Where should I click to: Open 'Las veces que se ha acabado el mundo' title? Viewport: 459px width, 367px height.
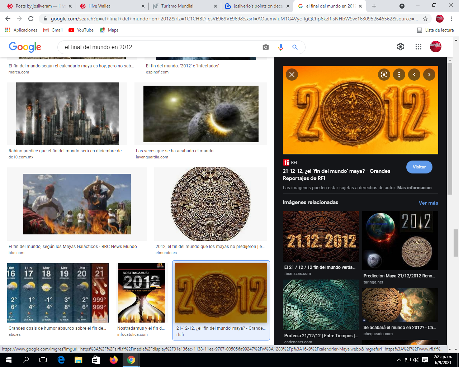[175, 151]
